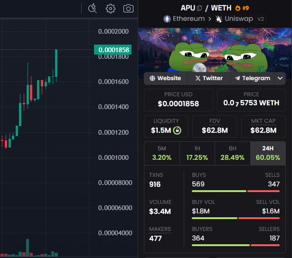This screenshot has height=258, width=292.
Task: Click the tallest green volume bar
Action: (x=28, y=248)
